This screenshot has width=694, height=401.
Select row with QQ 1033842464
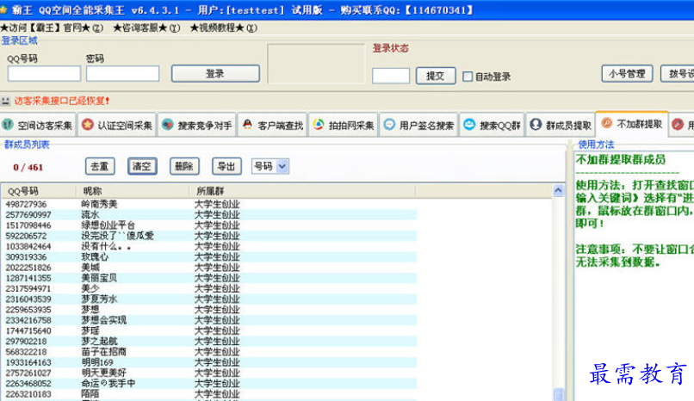pyautogui.click(x=209, y=247)
